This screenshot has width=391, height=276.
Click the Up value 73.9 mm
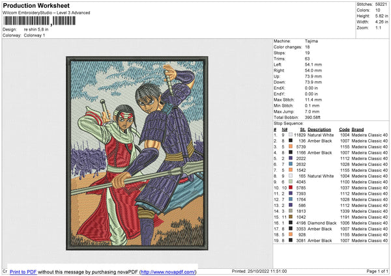pyautogui.click(x=313, y=76)
